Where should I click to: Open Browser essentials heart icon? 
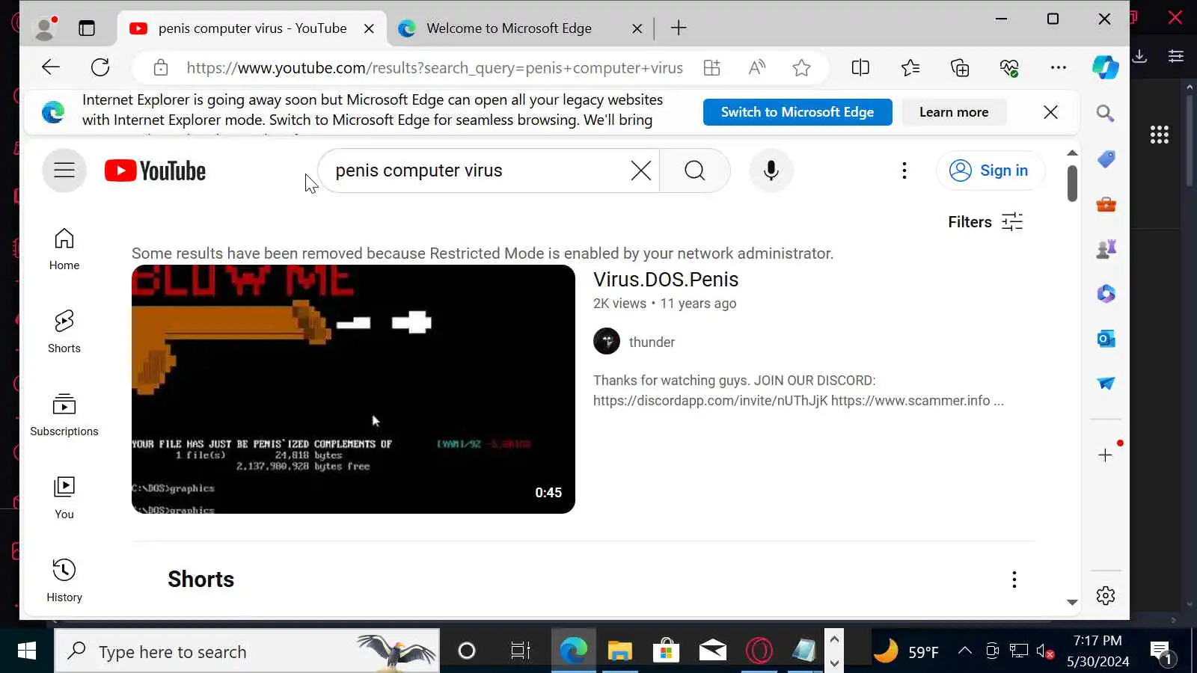tap(1009, 68)
